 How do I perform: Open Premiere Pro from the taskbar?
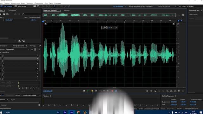65,112
